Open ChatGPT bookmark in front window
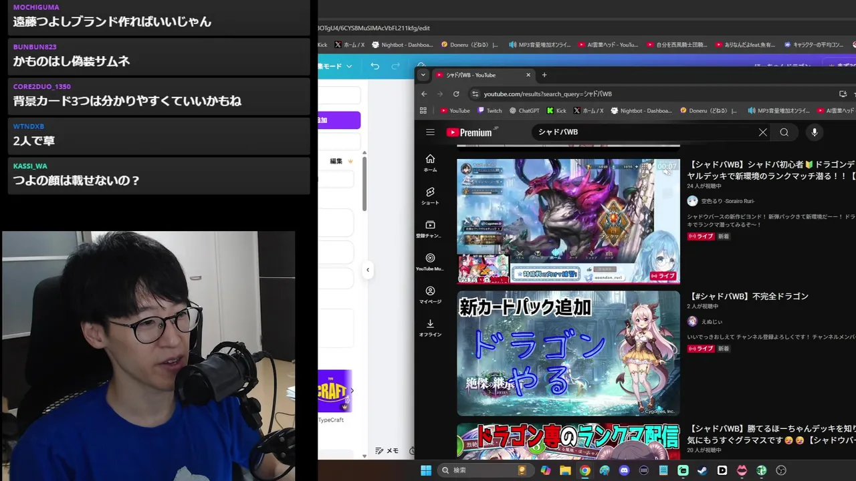The image size is (856, 481). click(524, 111)
